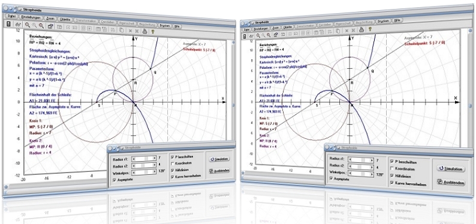Toggle 'Asymptote' checkbox in left control panel

114,180
